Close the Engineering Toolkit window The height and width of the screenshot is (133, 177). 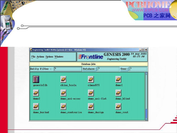pos(146,50)
